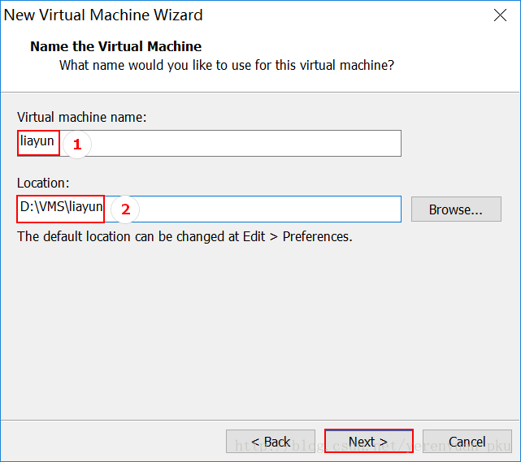Click the "D:\VMS\liayun" path text
Image resolution: width=521 pixels, height=462 pixels.
coord(62,207)
